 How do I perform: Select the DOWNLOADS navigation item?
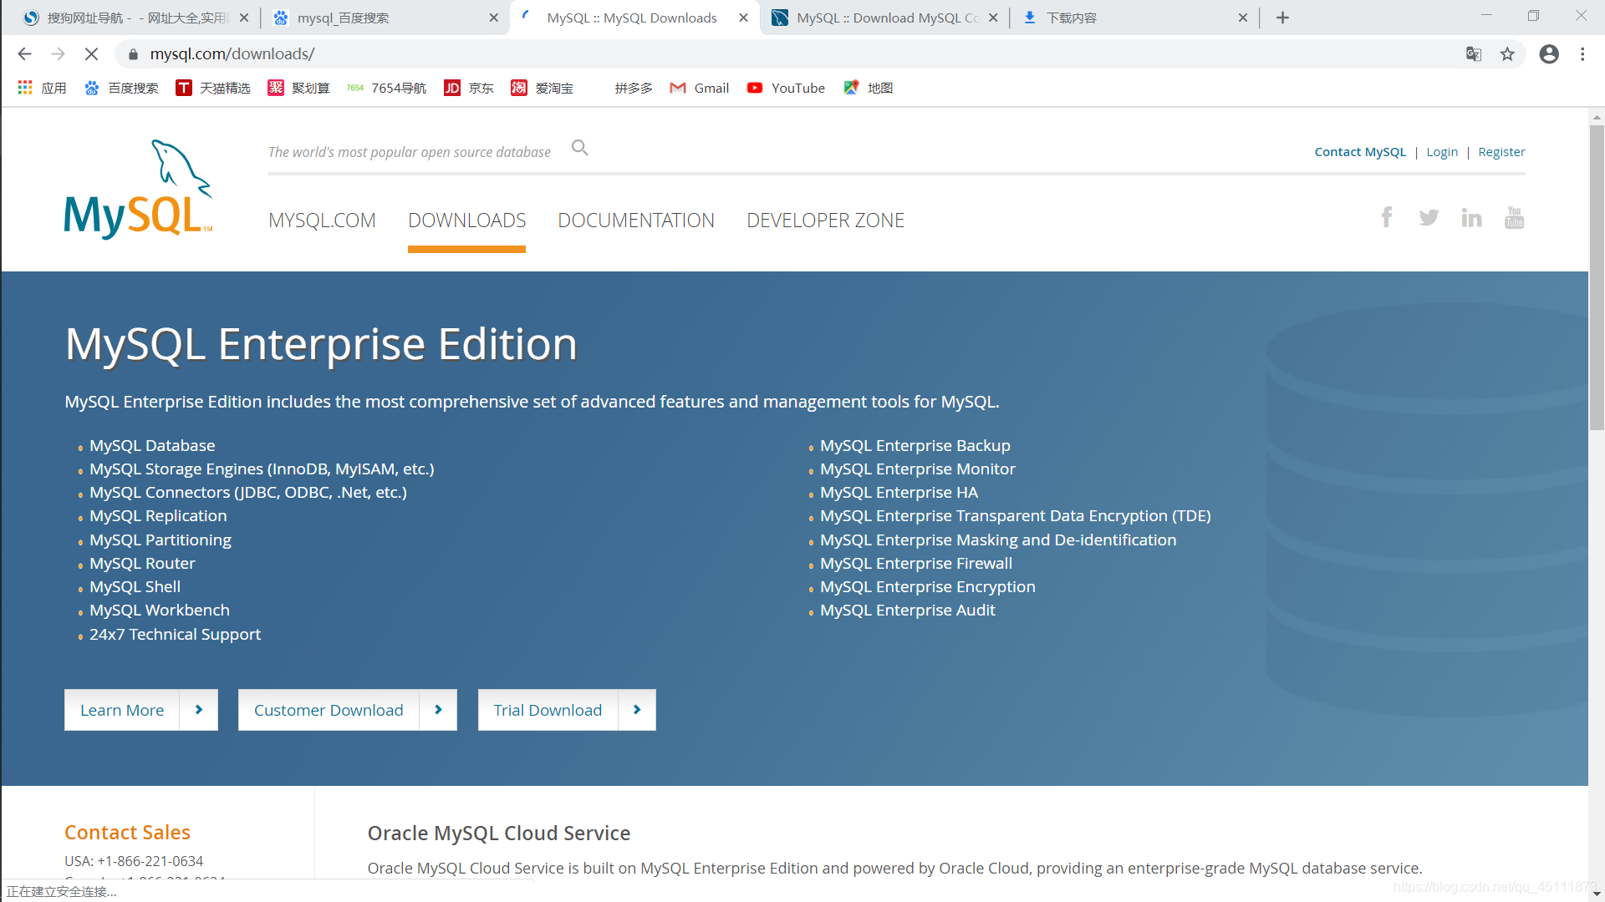(x=466, y=220)
